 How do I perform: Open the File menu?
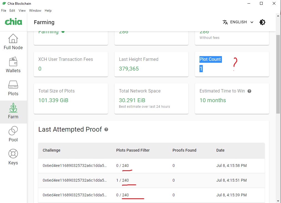coord(4,10)
